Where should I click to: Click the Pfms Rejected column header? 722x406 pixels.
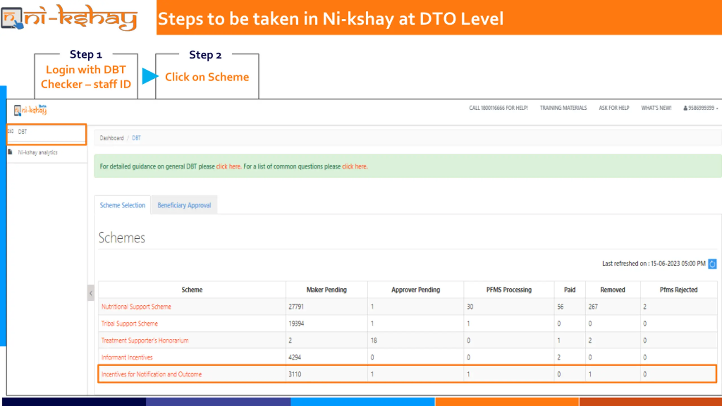click(679, 290)
